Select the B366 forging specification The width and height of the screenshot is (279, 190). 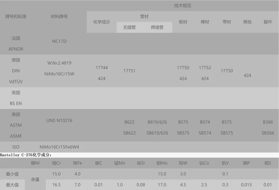(x=268, y=122)
